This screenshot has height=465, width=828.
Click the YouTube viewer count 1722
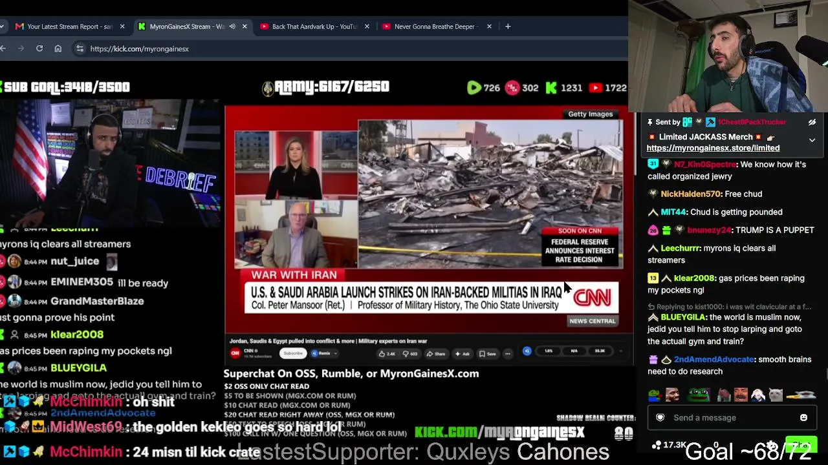(x=607, y=88)
